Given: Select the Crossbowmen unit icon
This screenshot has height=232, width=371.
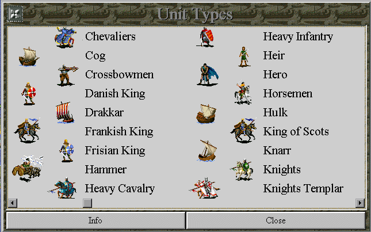Looking at the screenshot, I should pos(67,75).
